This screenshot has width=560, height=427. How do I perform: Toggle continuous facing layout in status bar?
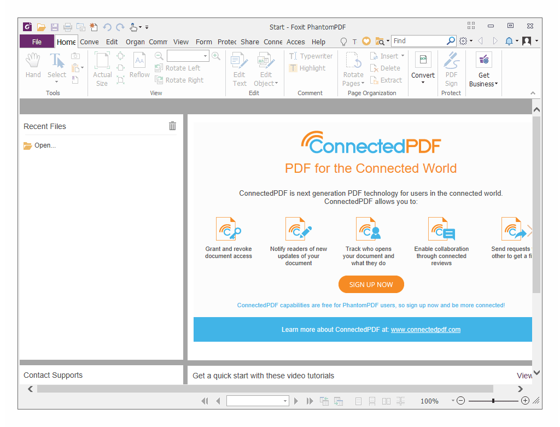(400, 401)
